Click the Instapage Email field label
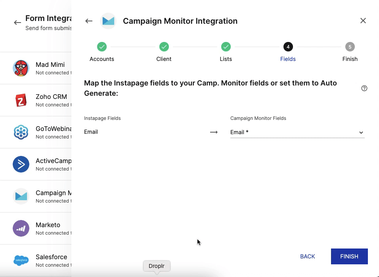The width and height of the screenshot is (379, 277). (91, 132)
